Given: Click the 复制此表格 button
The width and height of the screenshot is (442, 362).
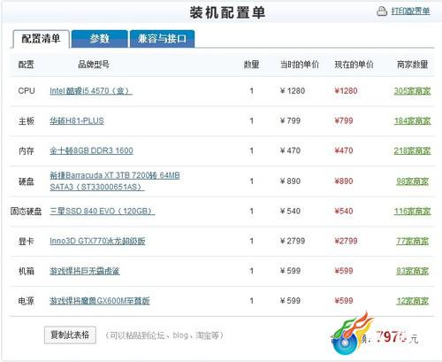Looking at the screenshot, I should coord(70,335).
